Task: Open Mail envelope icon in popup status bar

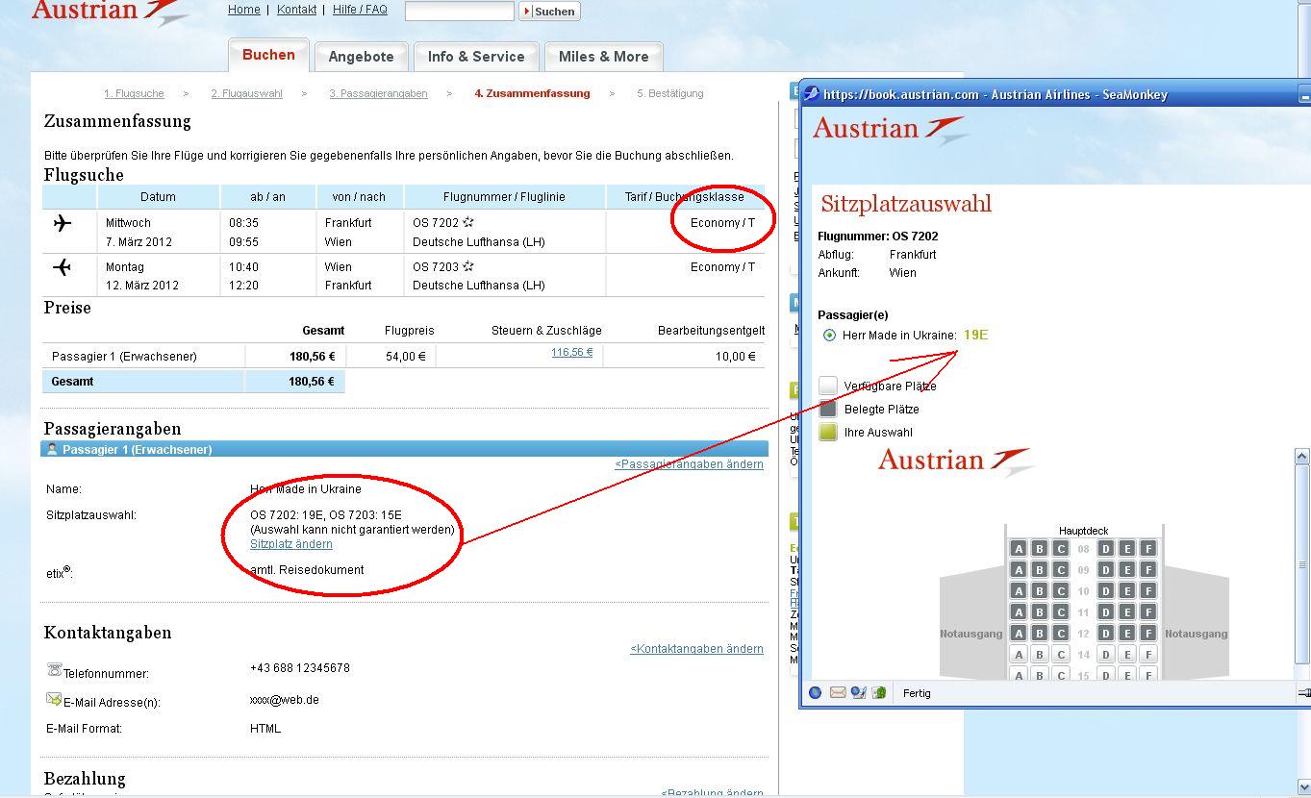Action: (x=838, y=692)
